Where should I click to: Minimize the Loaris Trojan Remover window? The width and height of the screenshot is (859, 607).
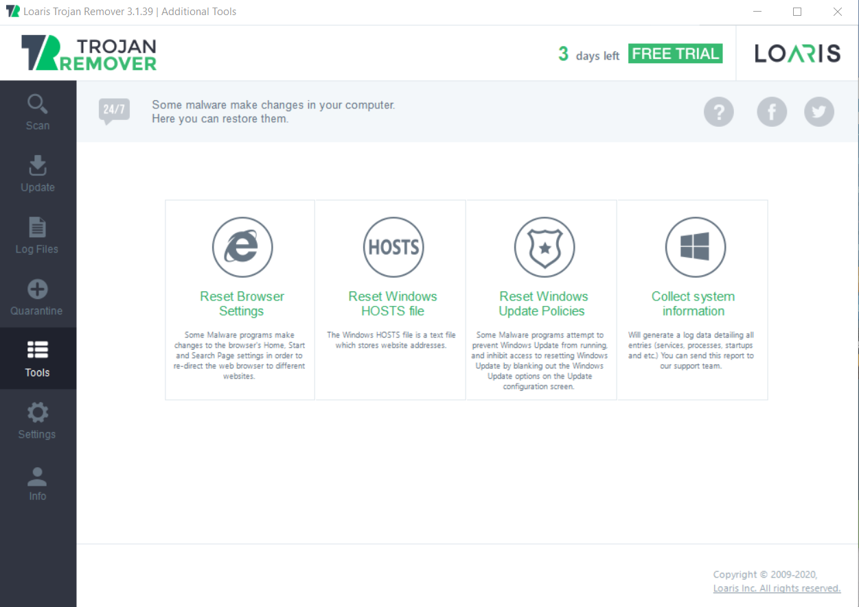(x=757, y=12)
